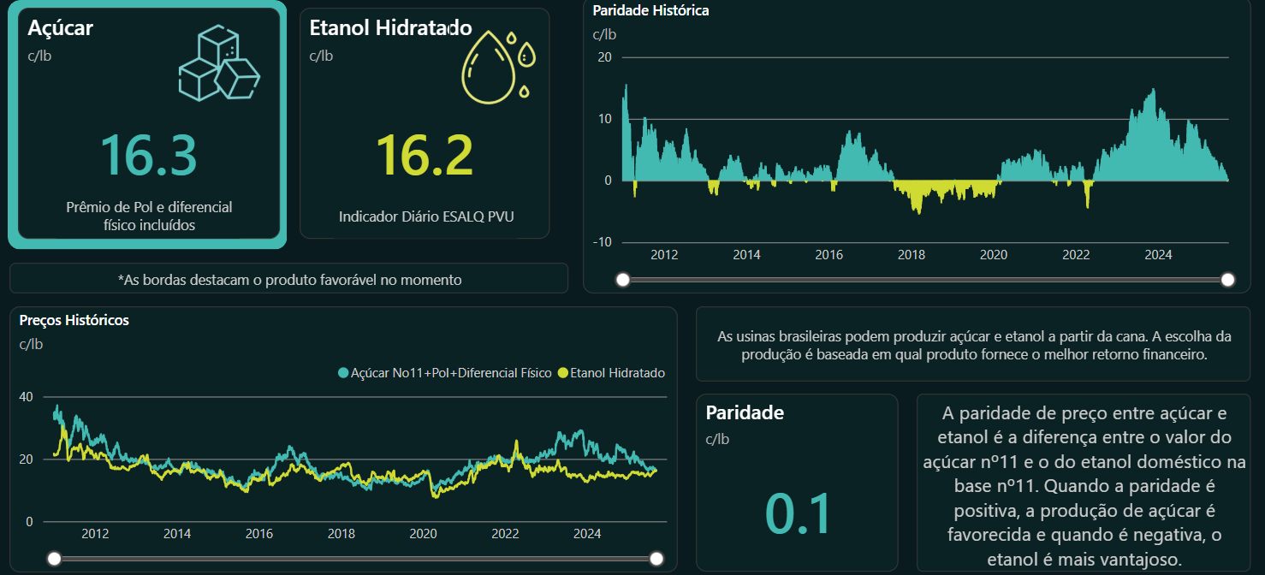The height and width of the screenshot is (575, 1265).
Task: Click the Preços Históricos chart title
Action: tap(74, 320)
